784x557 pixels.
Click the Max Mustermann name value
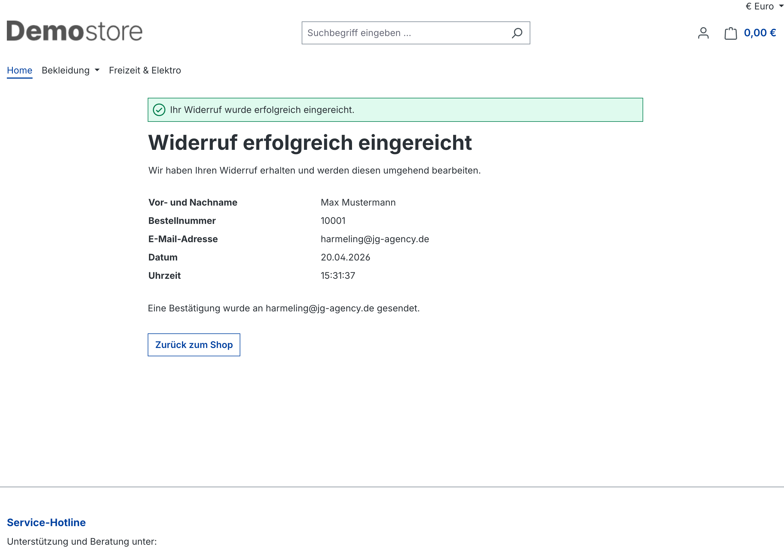358,202
